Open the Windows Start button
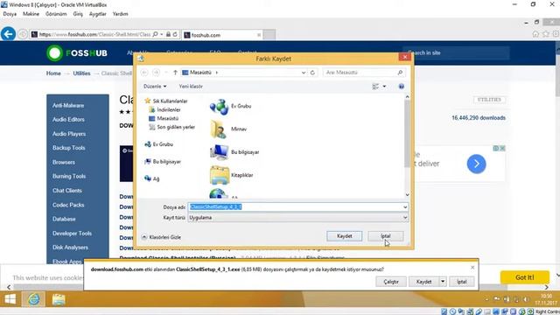560x315 pixels. (10, 299)
